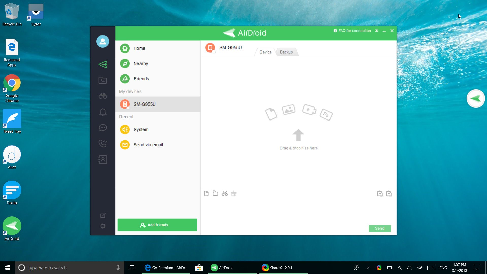This screenshot has width=487, height=274.
Task: Click the scissors screenshot icon
Action: coord(224,194)
